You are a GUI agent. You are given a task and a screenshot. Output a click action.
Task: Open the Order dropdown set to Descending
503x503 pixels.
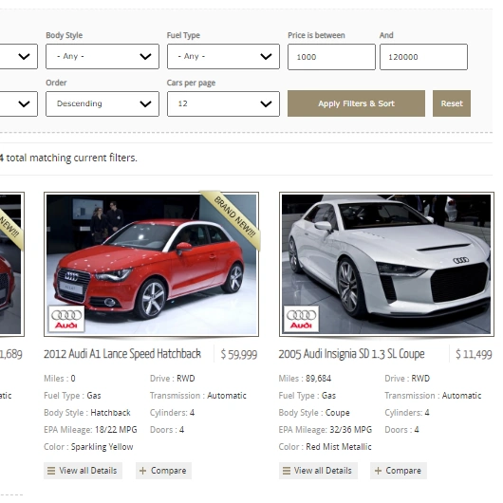(102, 104)
